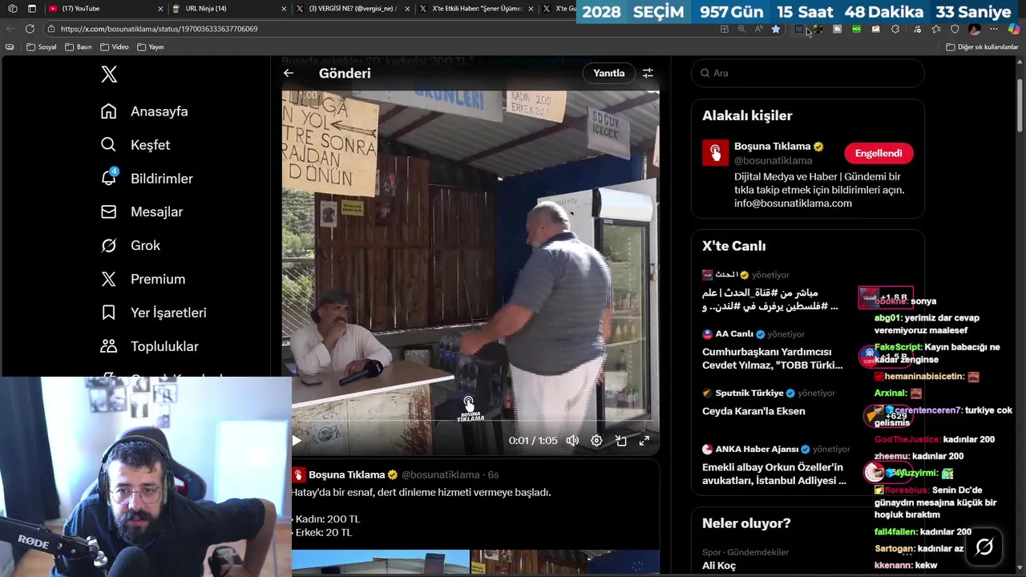The width and height of the screenshot is (1026, 577).
Task: Open Bildirimler notifications bell
Action: [147, 179]
